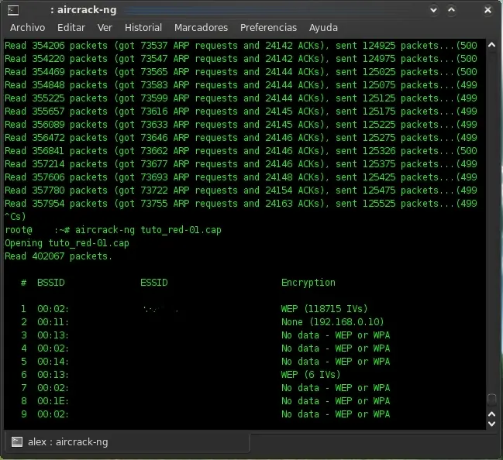Open the Historial menu
Image resolution: width=503 pixels, height=460 pixels.
click(143, 28)
